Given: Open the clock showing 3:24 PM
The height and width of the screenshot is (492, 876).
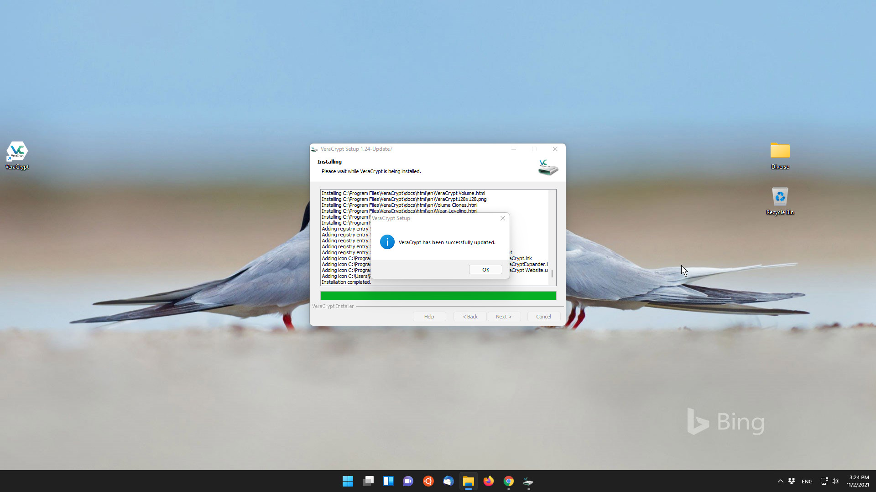Looking at the screenshot, I should 858,481.
